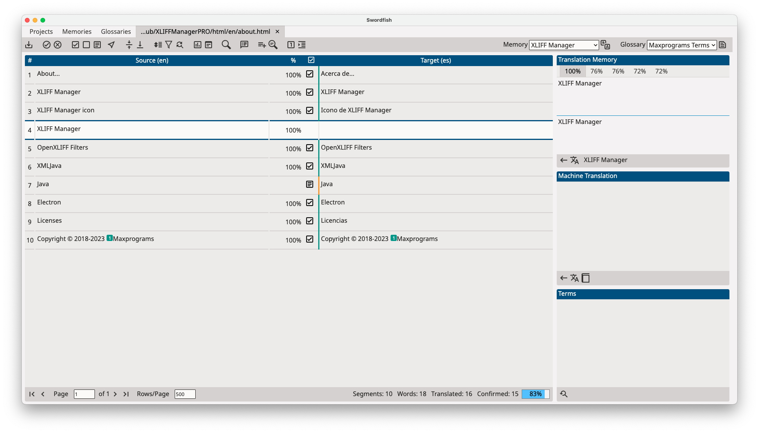759x433 pixels.
Task: Toggle the header confirm-all checkbox
Action: click(311, 60)
